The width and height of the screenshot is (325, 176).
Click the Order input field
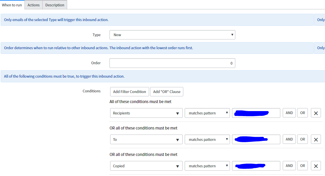tap(172, 63)
